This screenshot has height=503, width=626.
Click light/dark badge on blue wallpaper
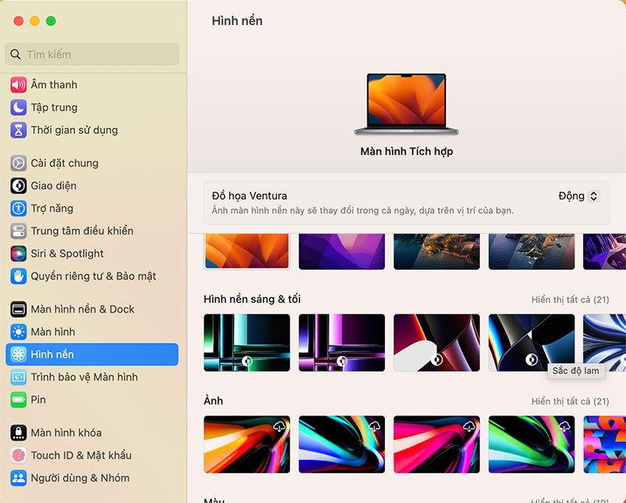tap(531, 359)
